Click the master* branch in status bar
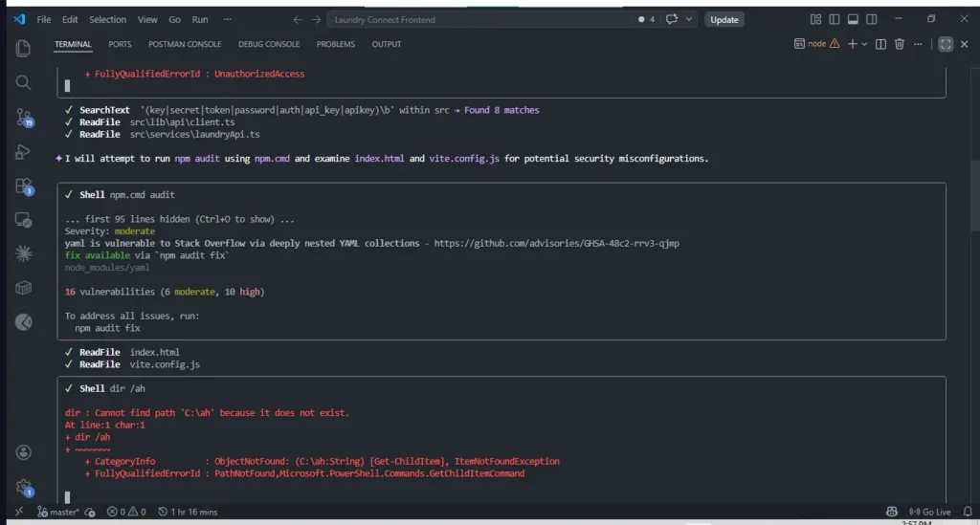The height and width of the screenshot is (525, 980). point(58,512)
